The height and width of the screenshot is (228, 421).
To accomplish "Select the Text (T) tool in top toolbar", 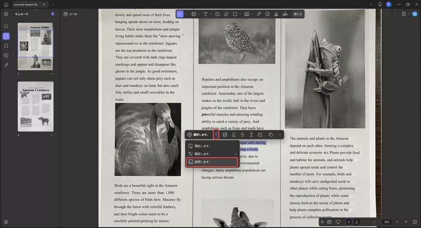I will [x=206, y=14].
